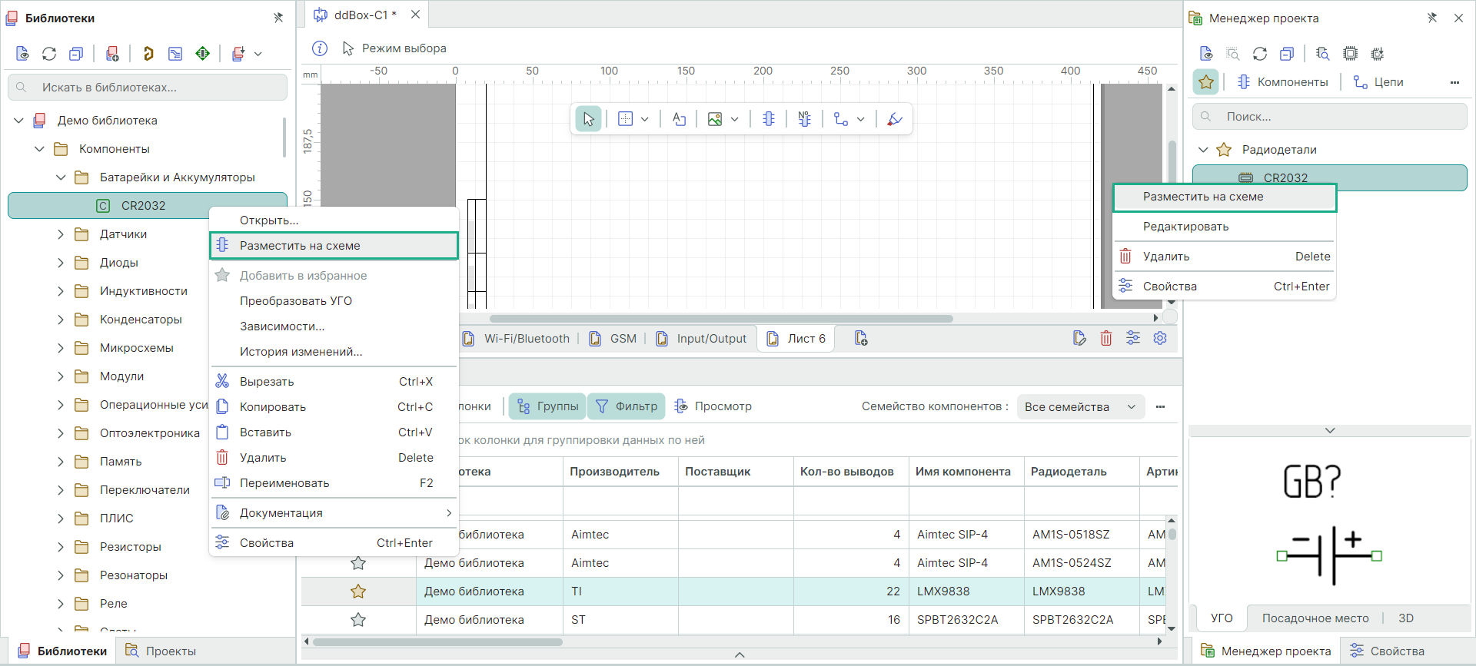1476x666 pixels.
Task: Click the refresh icon in Libraries toolbar
Action: point(49,54)
